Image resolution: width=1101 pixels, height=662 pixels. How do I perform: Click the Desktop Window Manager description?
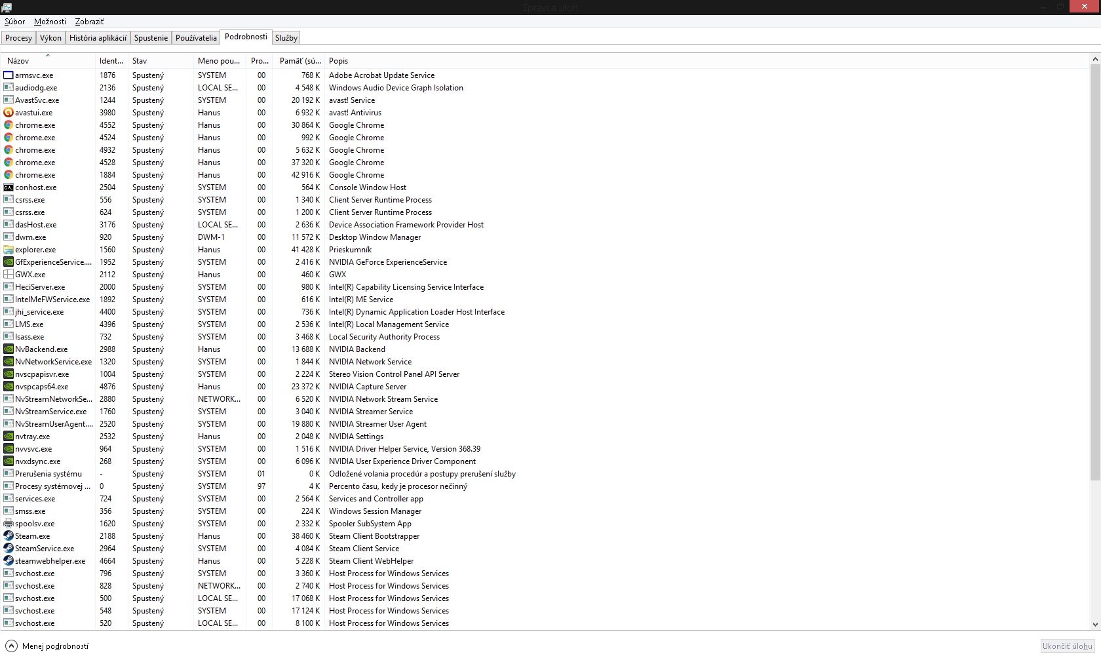[x=375, y=237]
